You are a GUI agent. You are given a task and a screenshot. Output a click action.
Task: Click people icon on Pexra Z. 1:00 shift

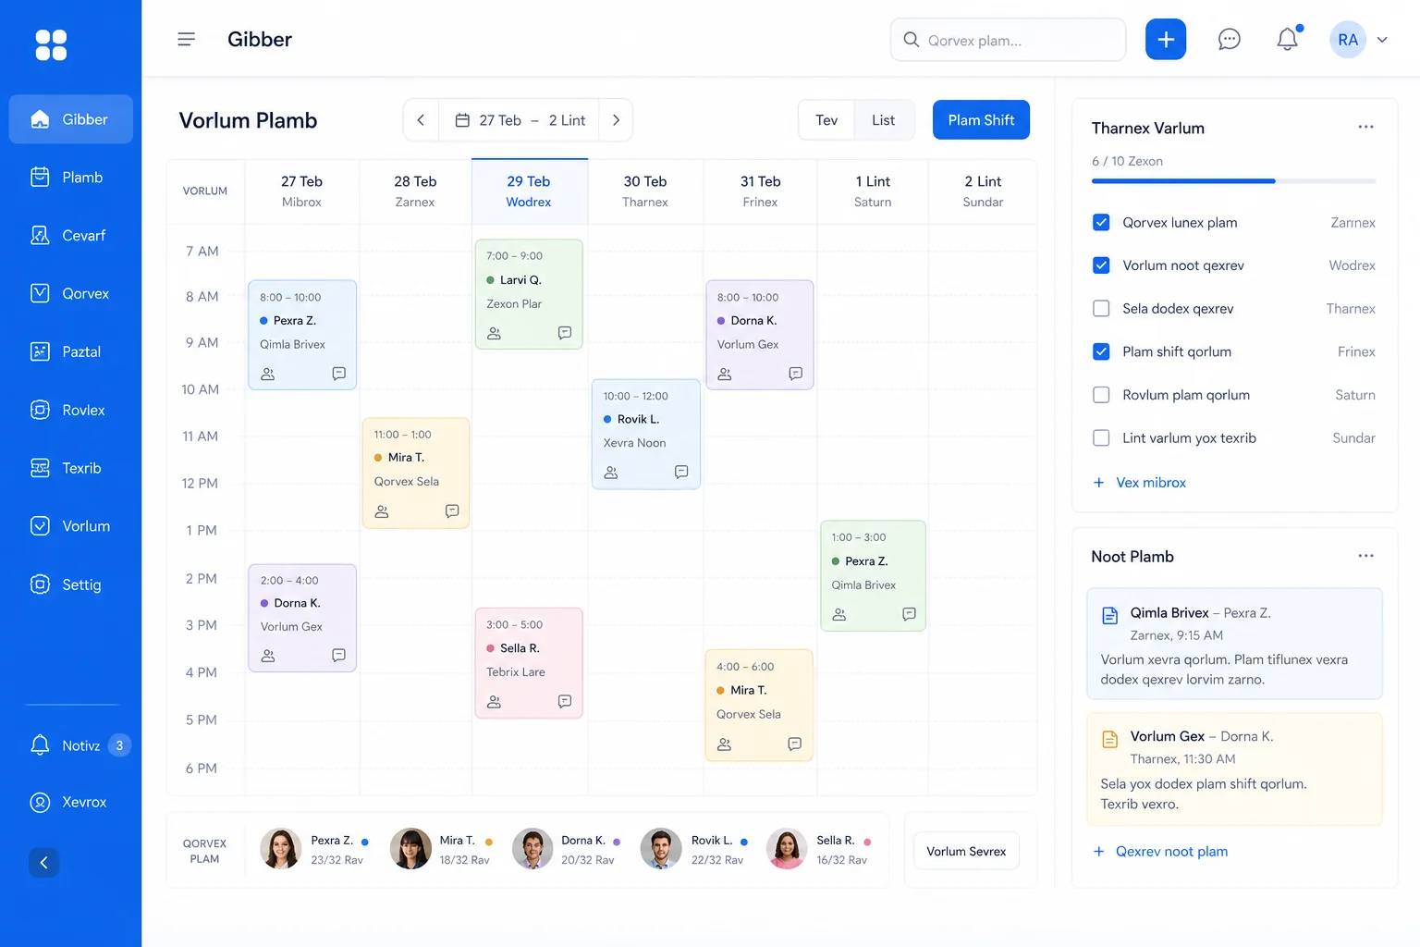point(839,614)
